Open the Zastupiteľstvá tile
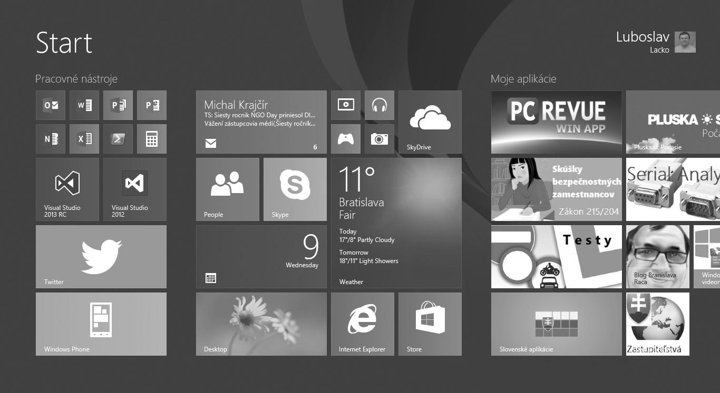 point(658,324)
